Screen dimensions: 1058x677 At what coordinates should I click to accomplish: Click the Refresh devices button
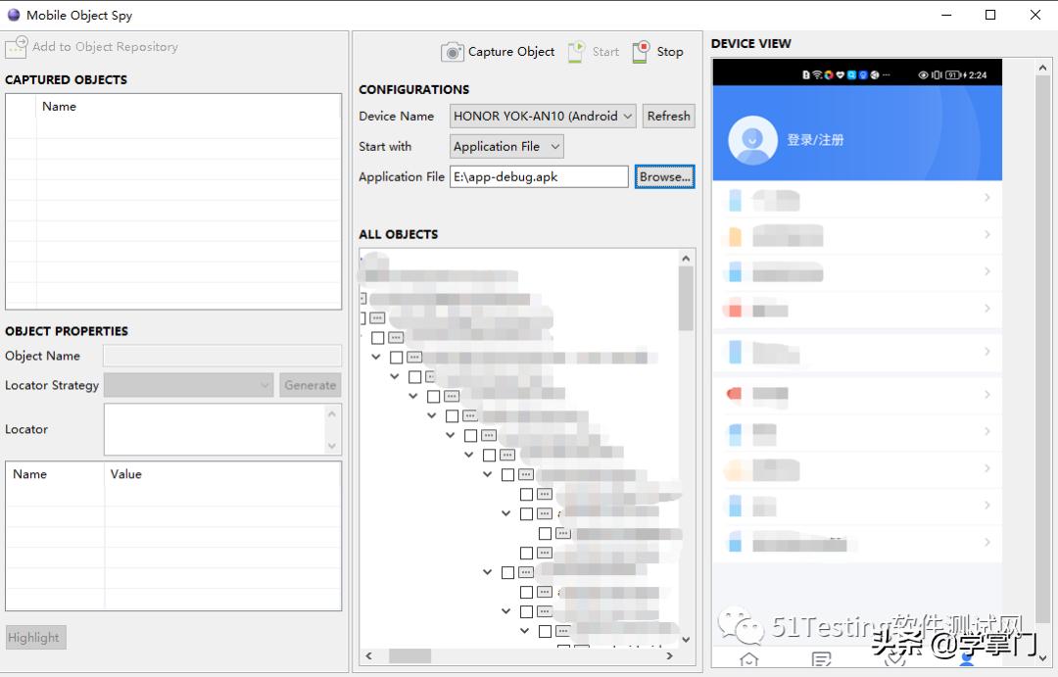tap(668, 116)
